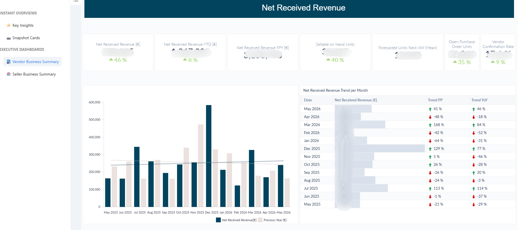Open the Vendor Business Summary dashboard
Viewport: 518px width, 230px height.
click(32, 62)
